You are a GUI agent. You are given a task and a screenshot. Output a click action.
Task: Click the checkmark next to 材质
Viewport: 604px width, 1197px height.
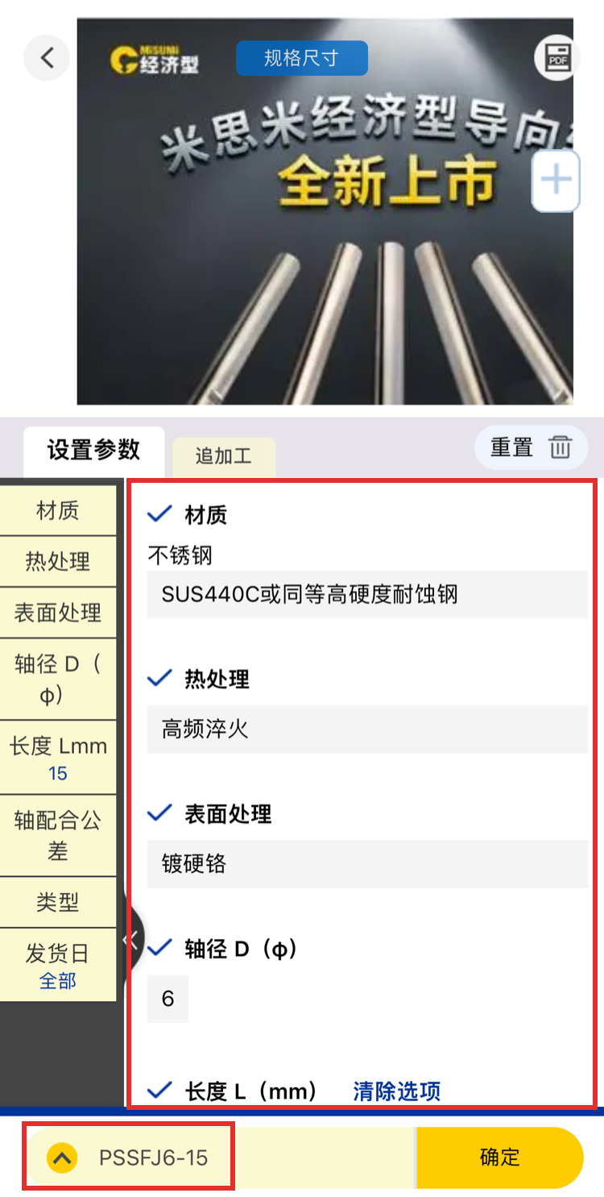click(160, 513)
